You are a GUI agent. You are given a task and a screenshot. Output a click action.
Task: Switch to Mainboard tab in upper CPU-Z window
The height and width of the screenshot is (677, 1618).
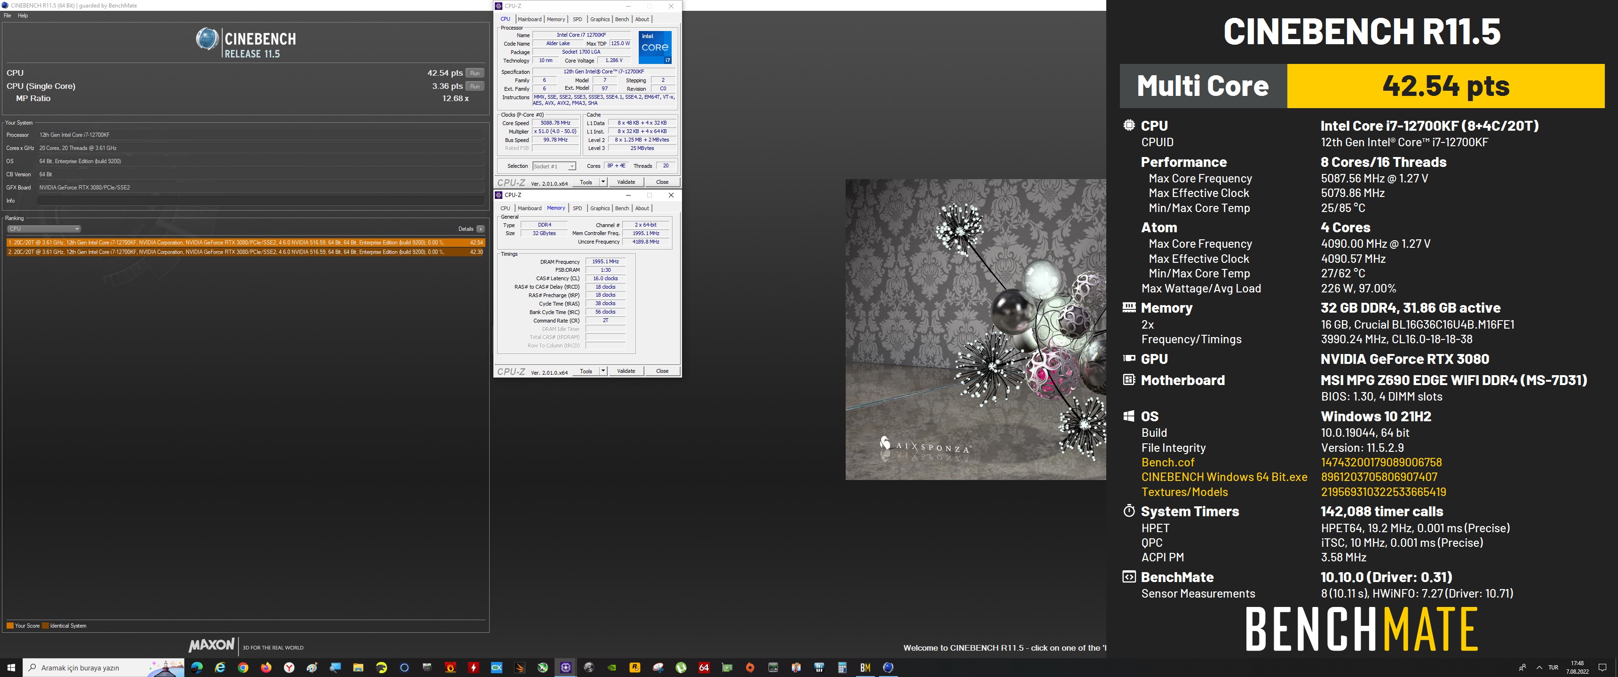[530, 19]
